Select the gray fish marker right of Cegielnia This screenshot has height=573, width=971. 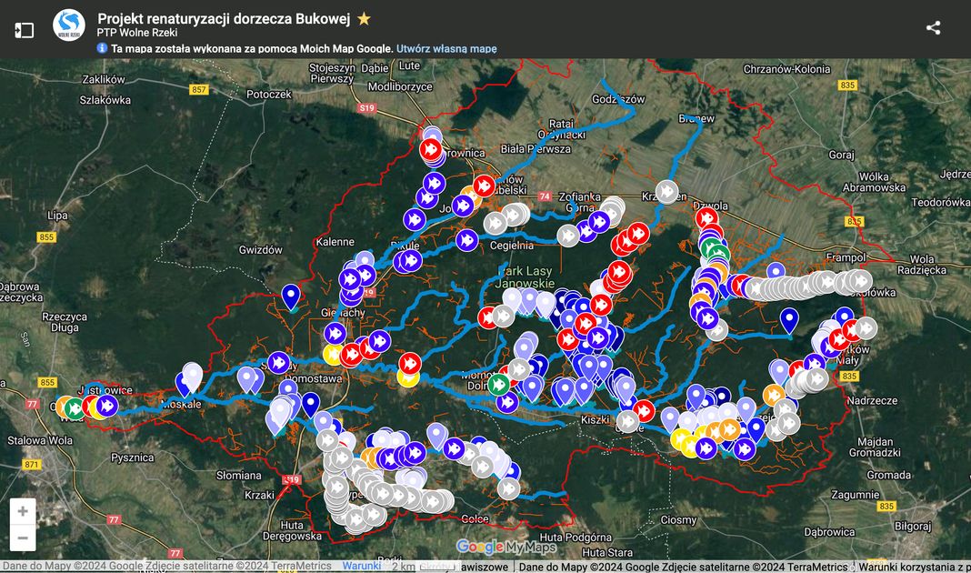tap(568, 236)
